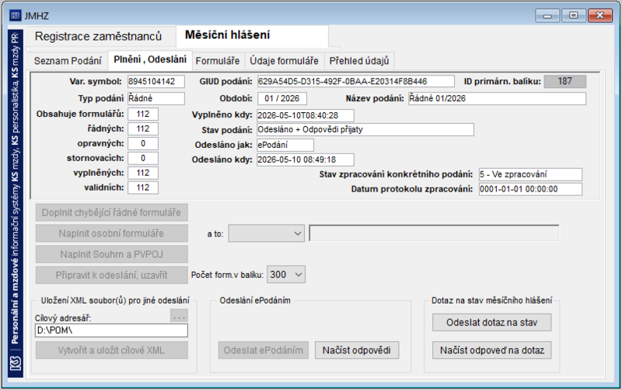Click Doplnit chybějící řádné formuláře button

pyautogui.click(x=111, y=213)
